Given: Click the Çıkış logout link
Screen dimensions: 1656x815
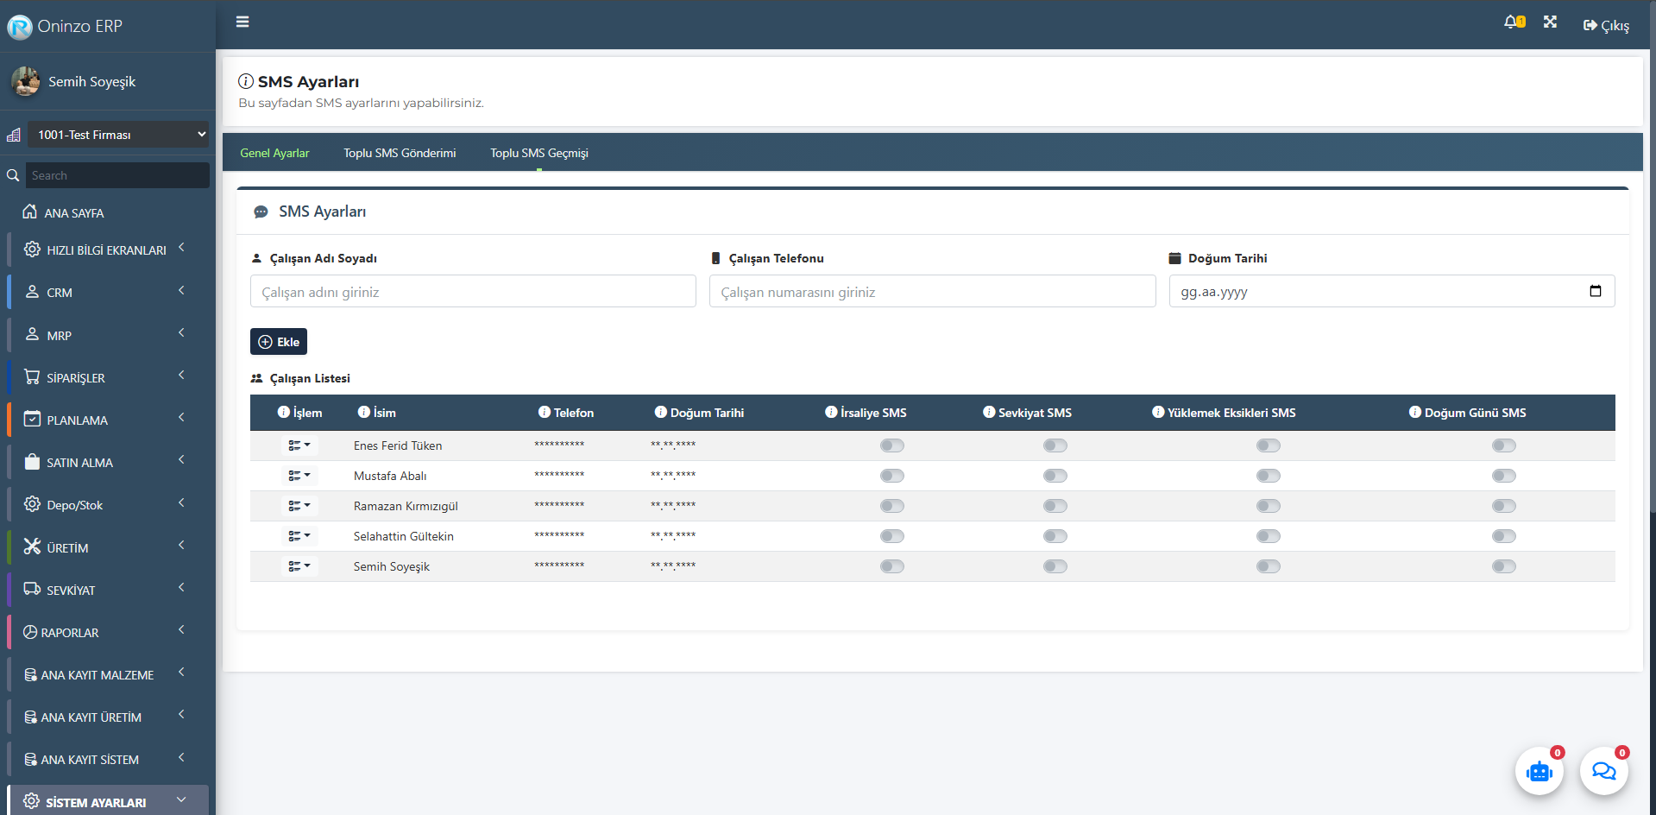Looking at the screenshot, I should tap(1606, 26).
